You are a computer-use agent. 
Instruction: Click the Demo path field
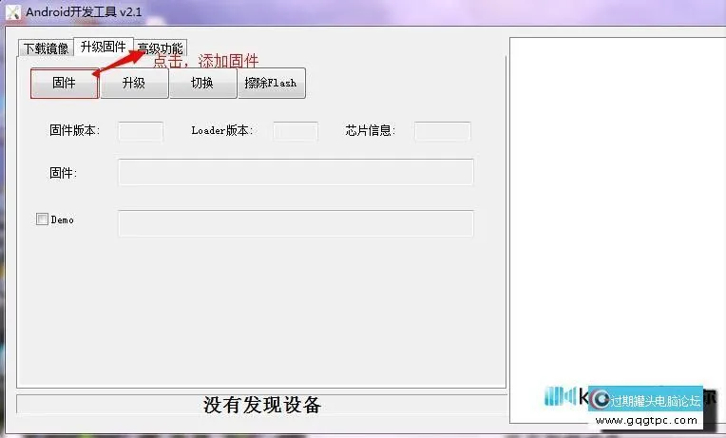[296, 223]
